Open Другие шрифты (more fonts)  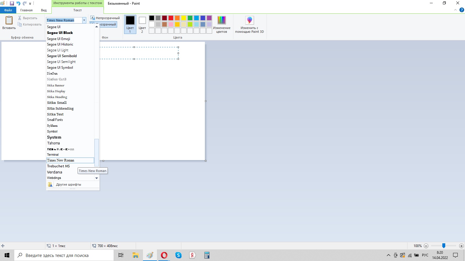point(73,184)
